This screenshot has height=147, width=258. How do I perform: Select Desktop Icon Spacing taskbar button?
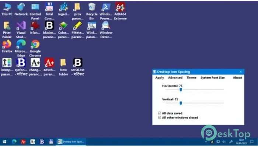coord(71,141)
